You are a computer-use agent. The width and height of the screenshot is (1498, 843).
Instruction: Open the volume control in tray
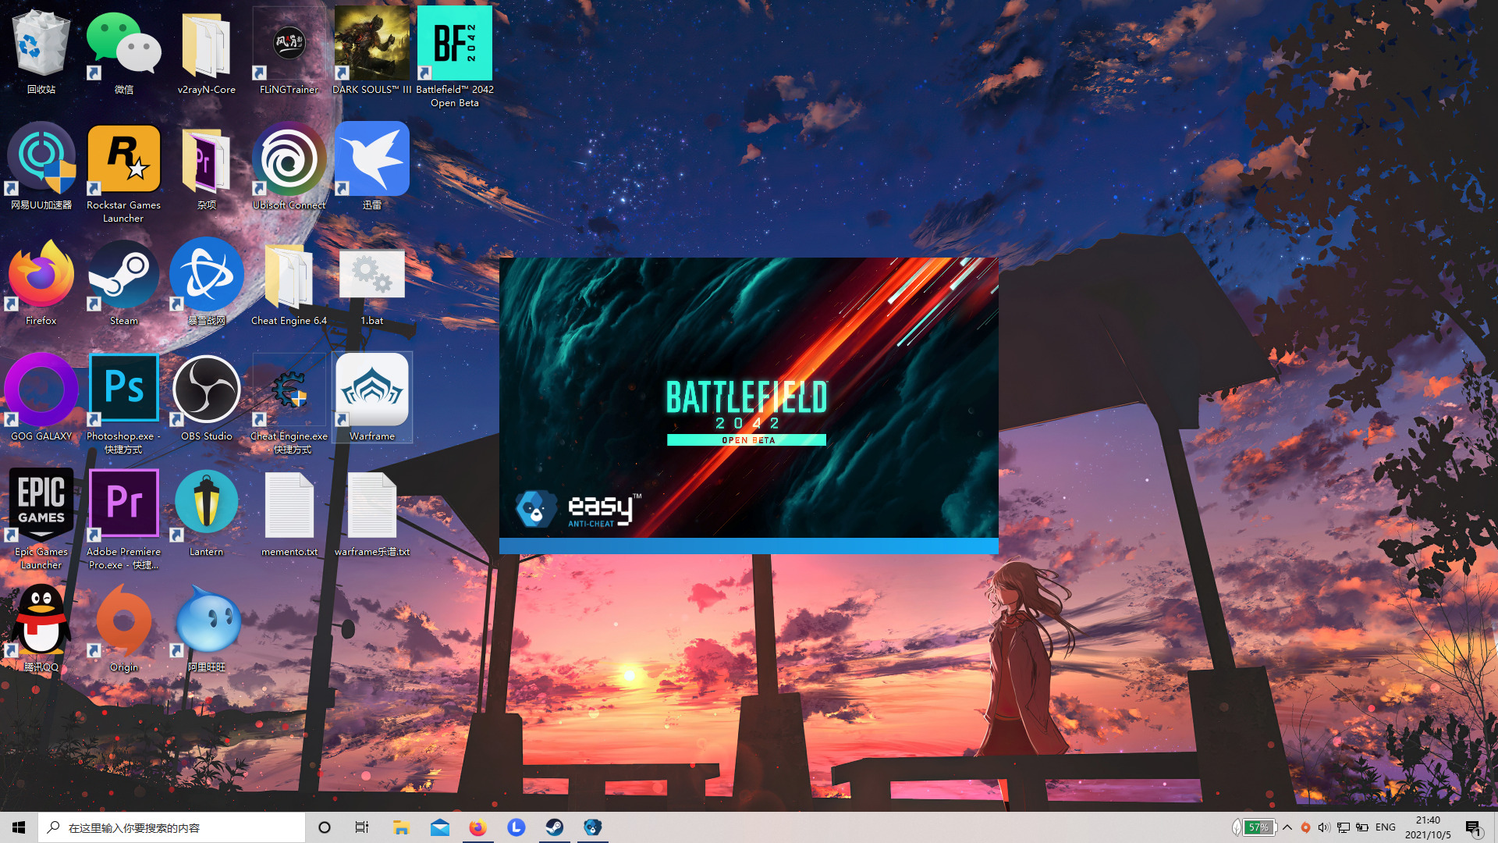tap(1324, 827)
